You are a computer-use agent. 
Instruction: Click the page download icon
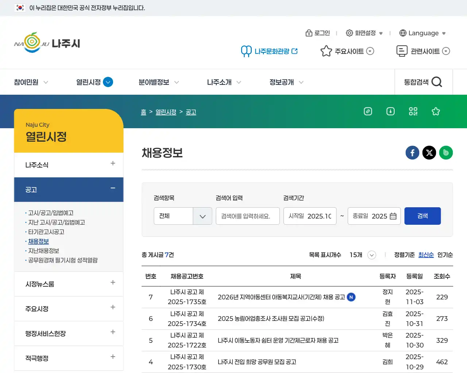pos(390,111)
